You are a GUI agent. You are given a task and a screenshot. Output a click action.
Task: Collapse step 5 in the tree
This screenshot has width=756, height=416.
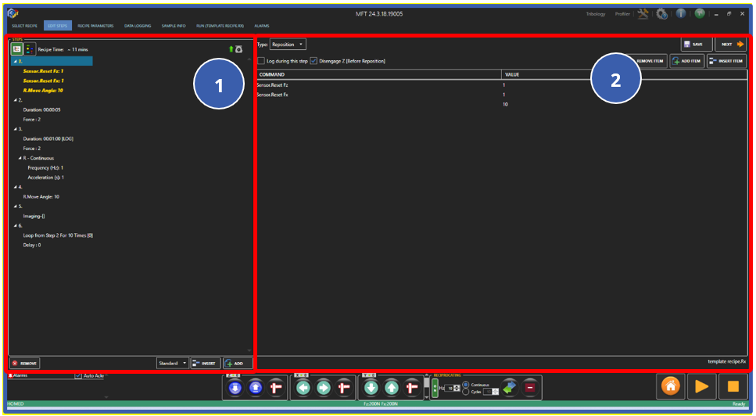pyautogui.click(x=15, y=206)
